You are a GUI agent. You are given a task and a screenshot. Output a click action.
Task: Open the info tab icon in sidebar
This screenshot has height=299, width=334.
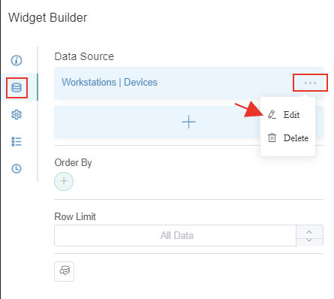click(17, 60)
